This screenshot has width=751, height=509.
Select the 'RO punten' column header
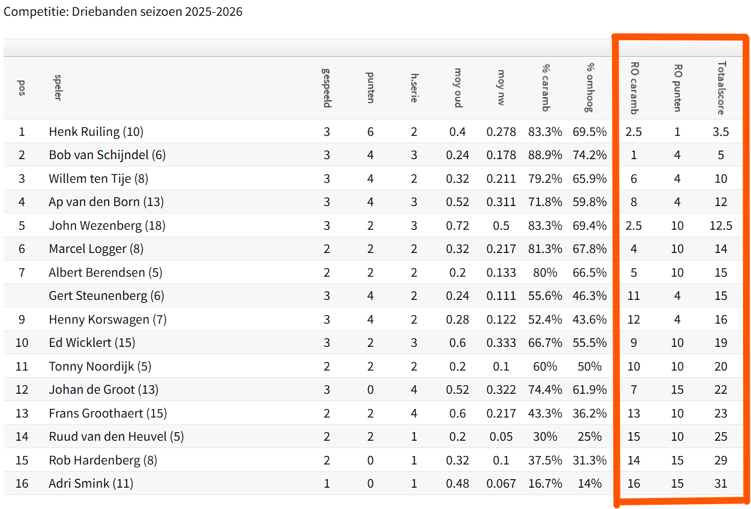coord(677,88)
